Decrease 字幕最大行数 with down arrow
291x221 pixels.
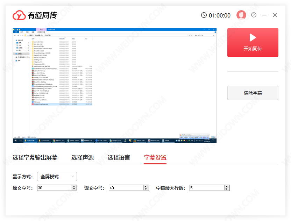point(227,189)
